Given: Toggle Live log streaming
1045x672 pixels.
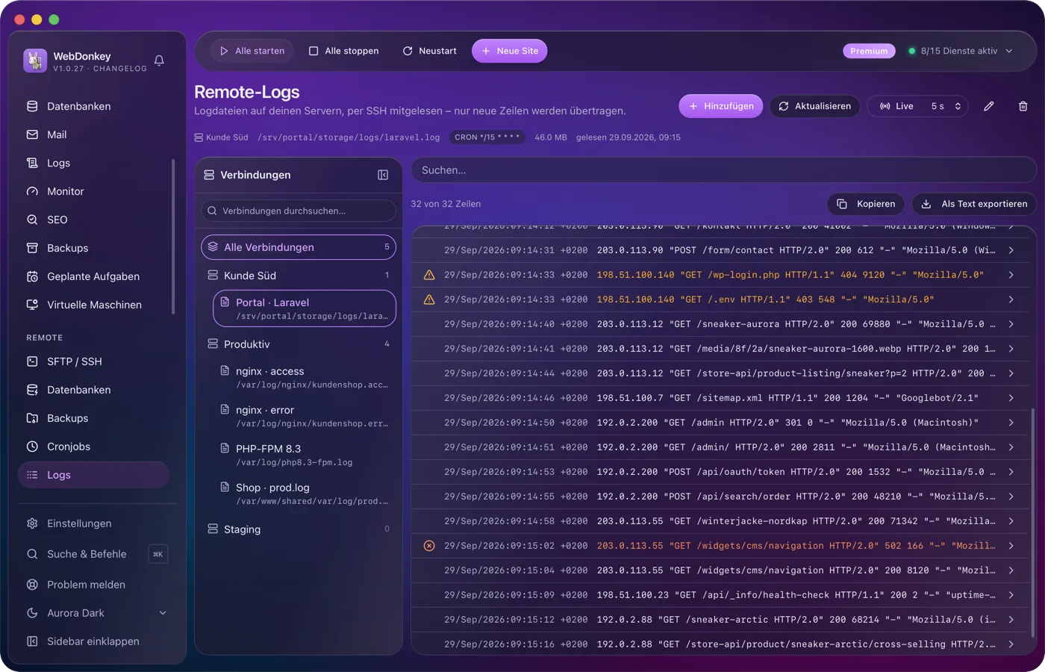Looking at the screenshot, I should pyautogui.click(x=896, y=106).
